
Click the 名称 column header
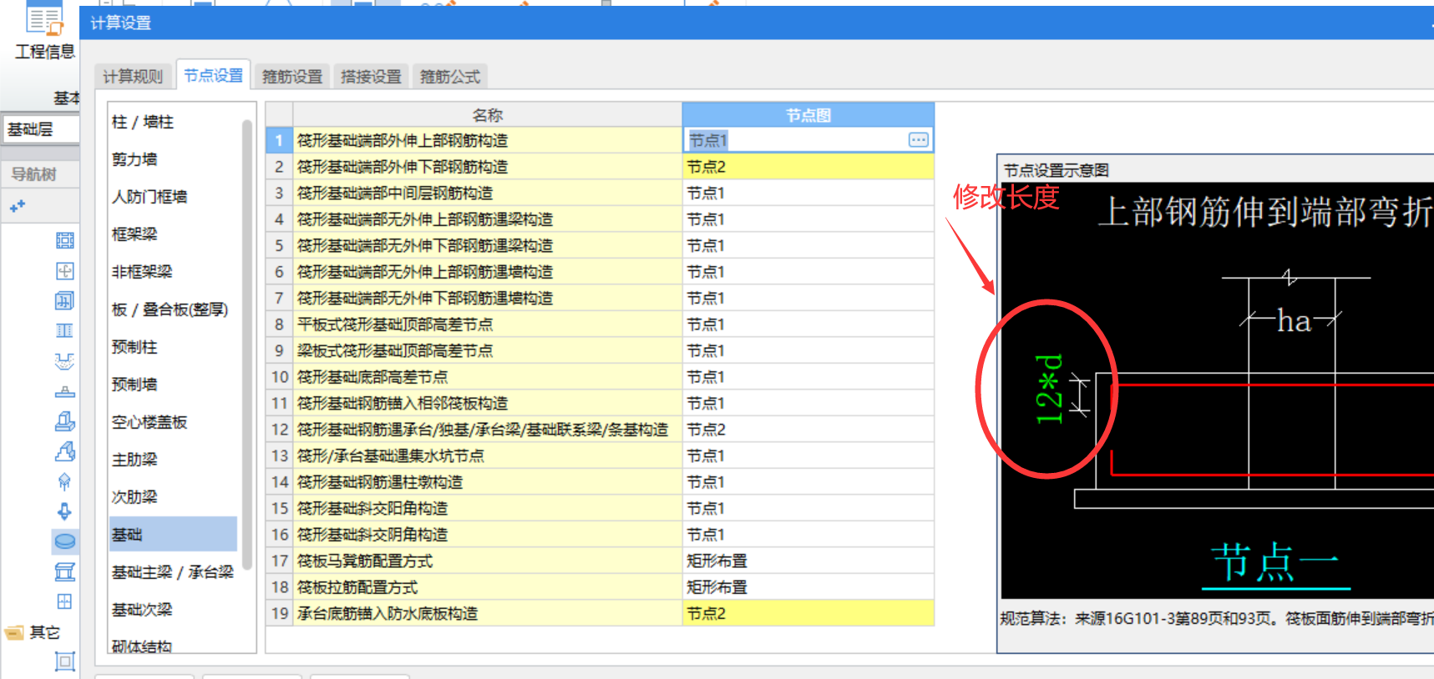[487, 115]
